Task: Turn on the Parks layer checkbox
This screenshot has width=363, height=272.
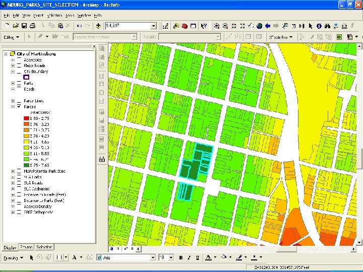Action: click(19, 83)
